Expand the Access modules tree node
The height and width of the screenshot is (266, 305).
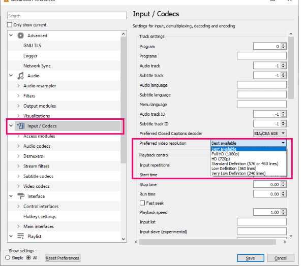pyautogui.click(x=19, y=136)
